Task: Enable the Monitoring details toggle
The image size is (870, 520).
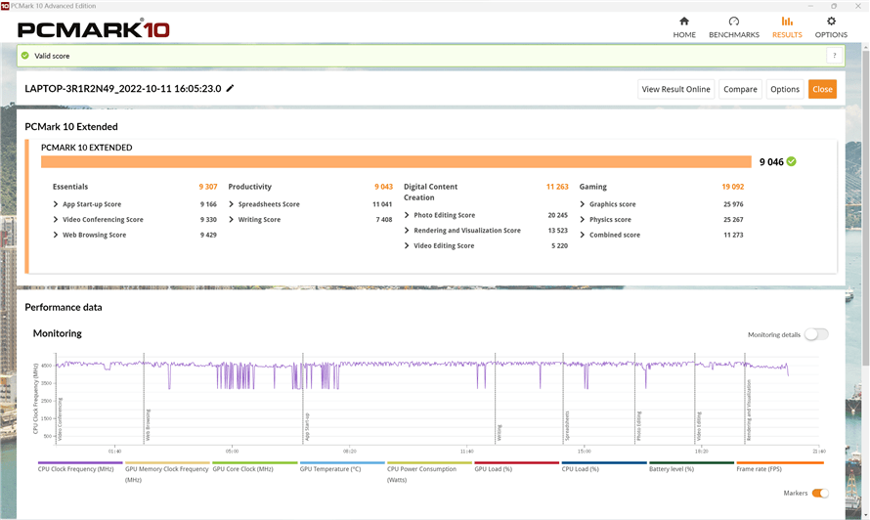Action: [815, 334]
